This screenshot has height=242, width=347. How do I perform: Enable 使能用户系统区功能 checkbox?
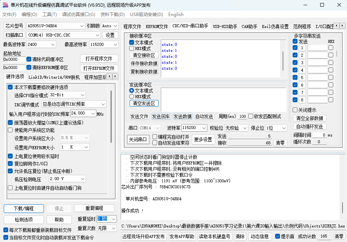[x=10, y=130]
